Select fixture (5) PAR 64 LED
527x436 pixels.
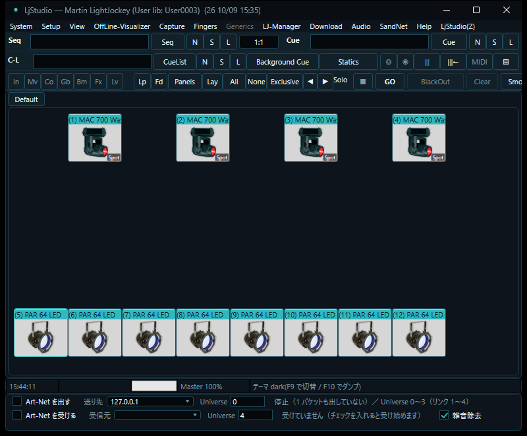(41, 333)
